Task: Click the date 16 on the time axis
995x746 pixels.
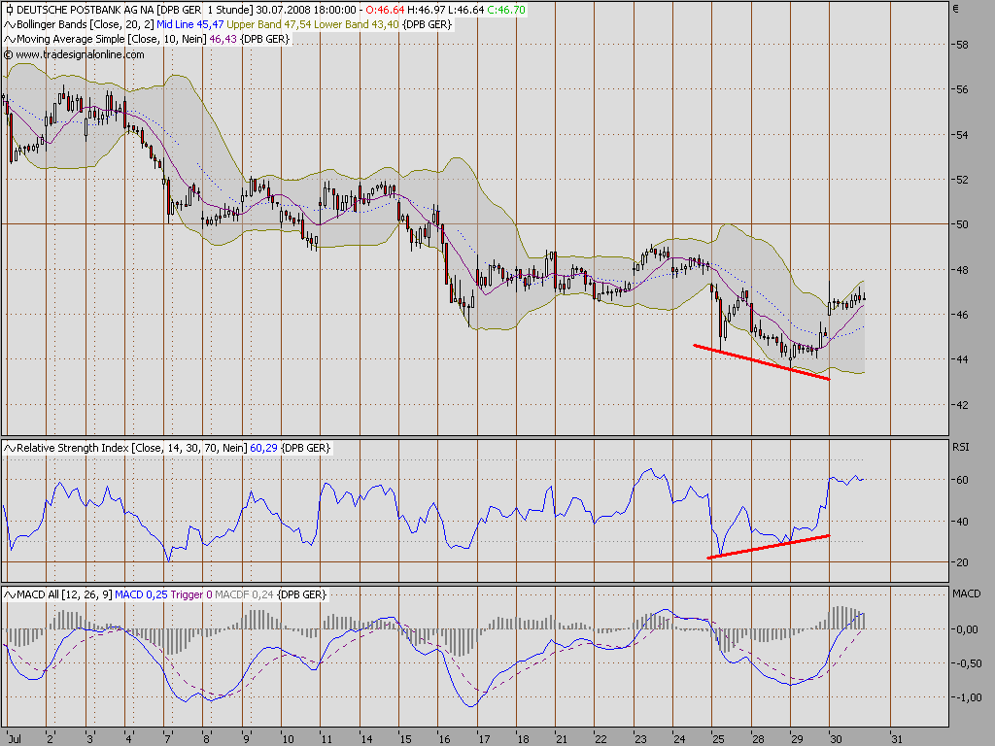Action: point(444,739)
